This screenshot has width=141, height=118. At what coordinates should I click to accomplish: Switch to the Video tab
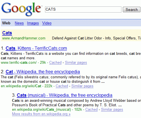[47, 23]
